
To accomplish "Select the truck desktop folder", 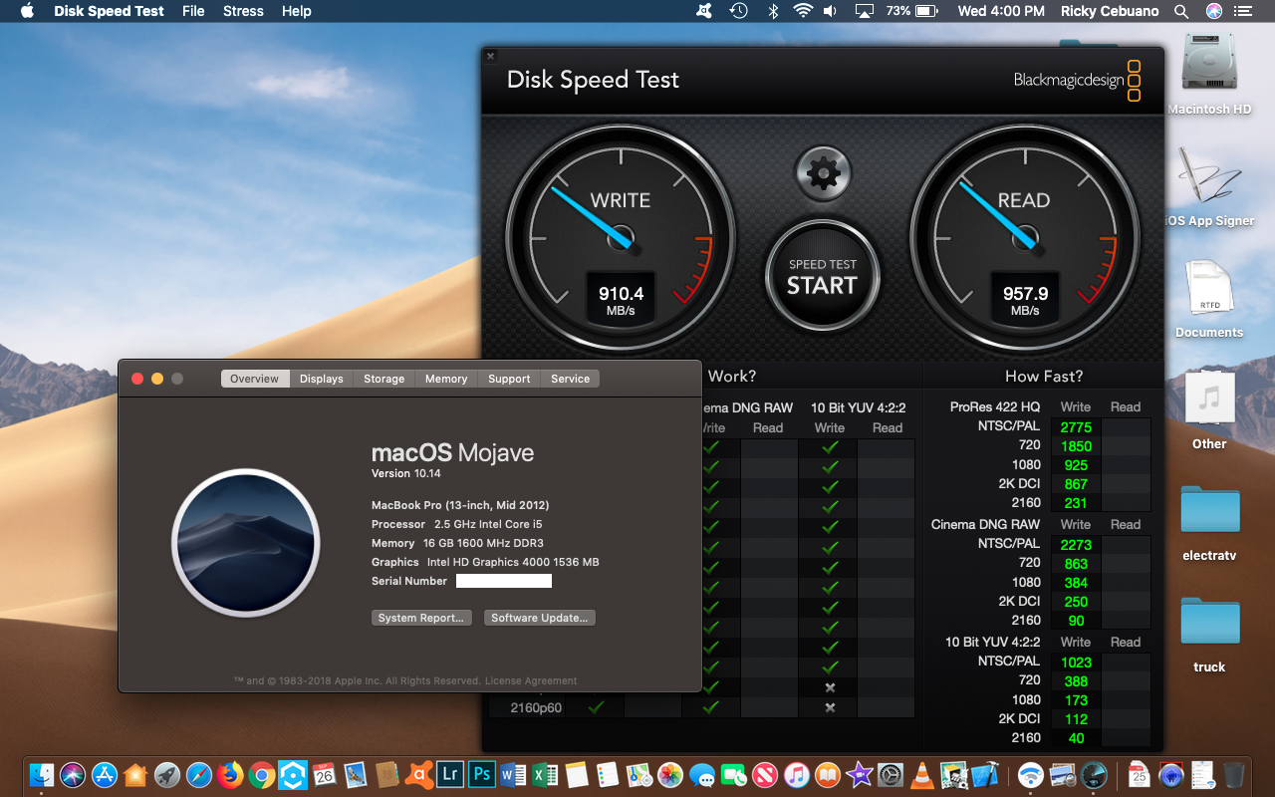I will (1209, 635).
